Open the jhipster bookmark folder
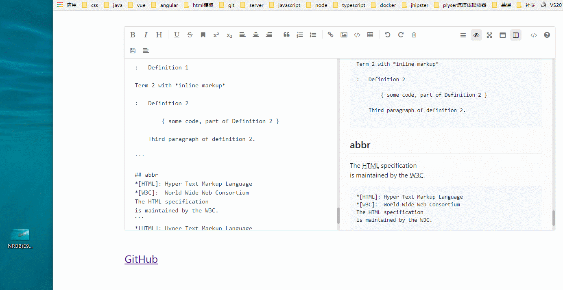Screen dimensions: 563x290 pos(415,5)
